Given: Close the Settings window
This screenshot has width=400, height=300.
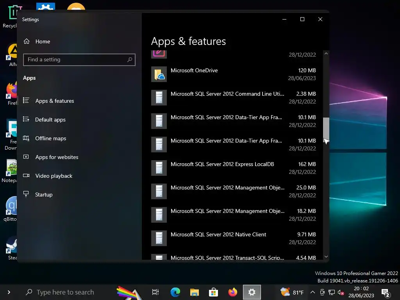Looking at the screenshot, I should coord(320,19).
